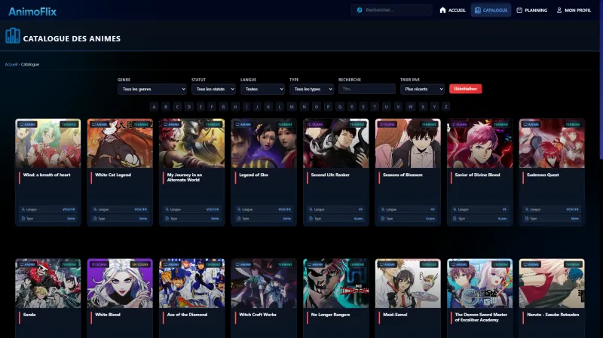This screenshot has width=603, height=338.
Task: Show titles beginning with N
Action: click(x=305, y=107)
